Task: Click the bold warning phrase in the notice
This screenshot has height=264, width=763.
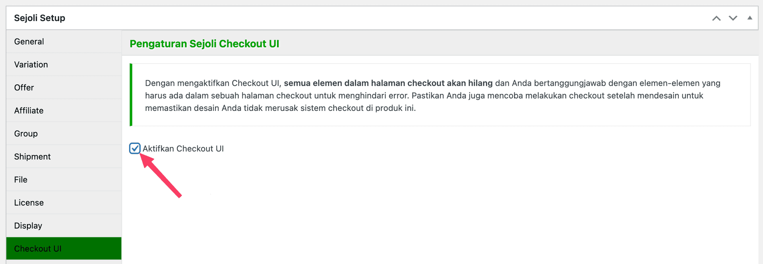Action: click(388, 83)
